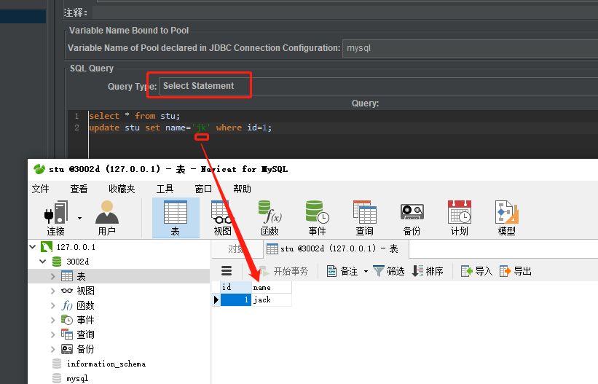Click the 备注 memo button
Viewport: 598px width, 384px height.
pyautogui.click(x=342, y=271)
